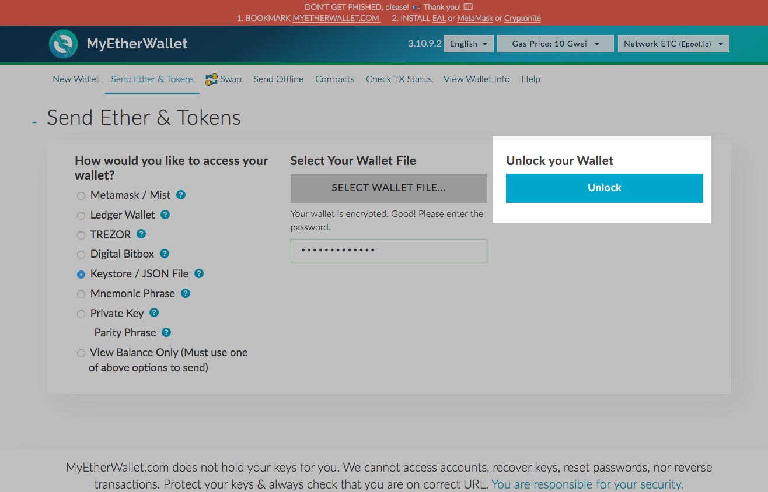Open the Gas Price: 10 Gwei dropdown

coord(556,44)
